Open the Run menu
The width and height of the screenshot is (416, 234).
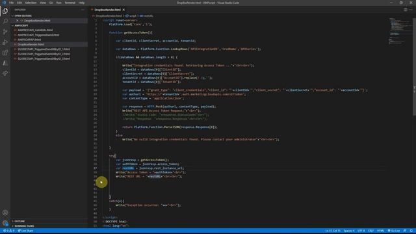coord(59,3)
